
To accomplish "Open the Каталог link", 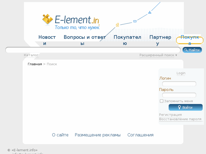I will click(31, 55).
